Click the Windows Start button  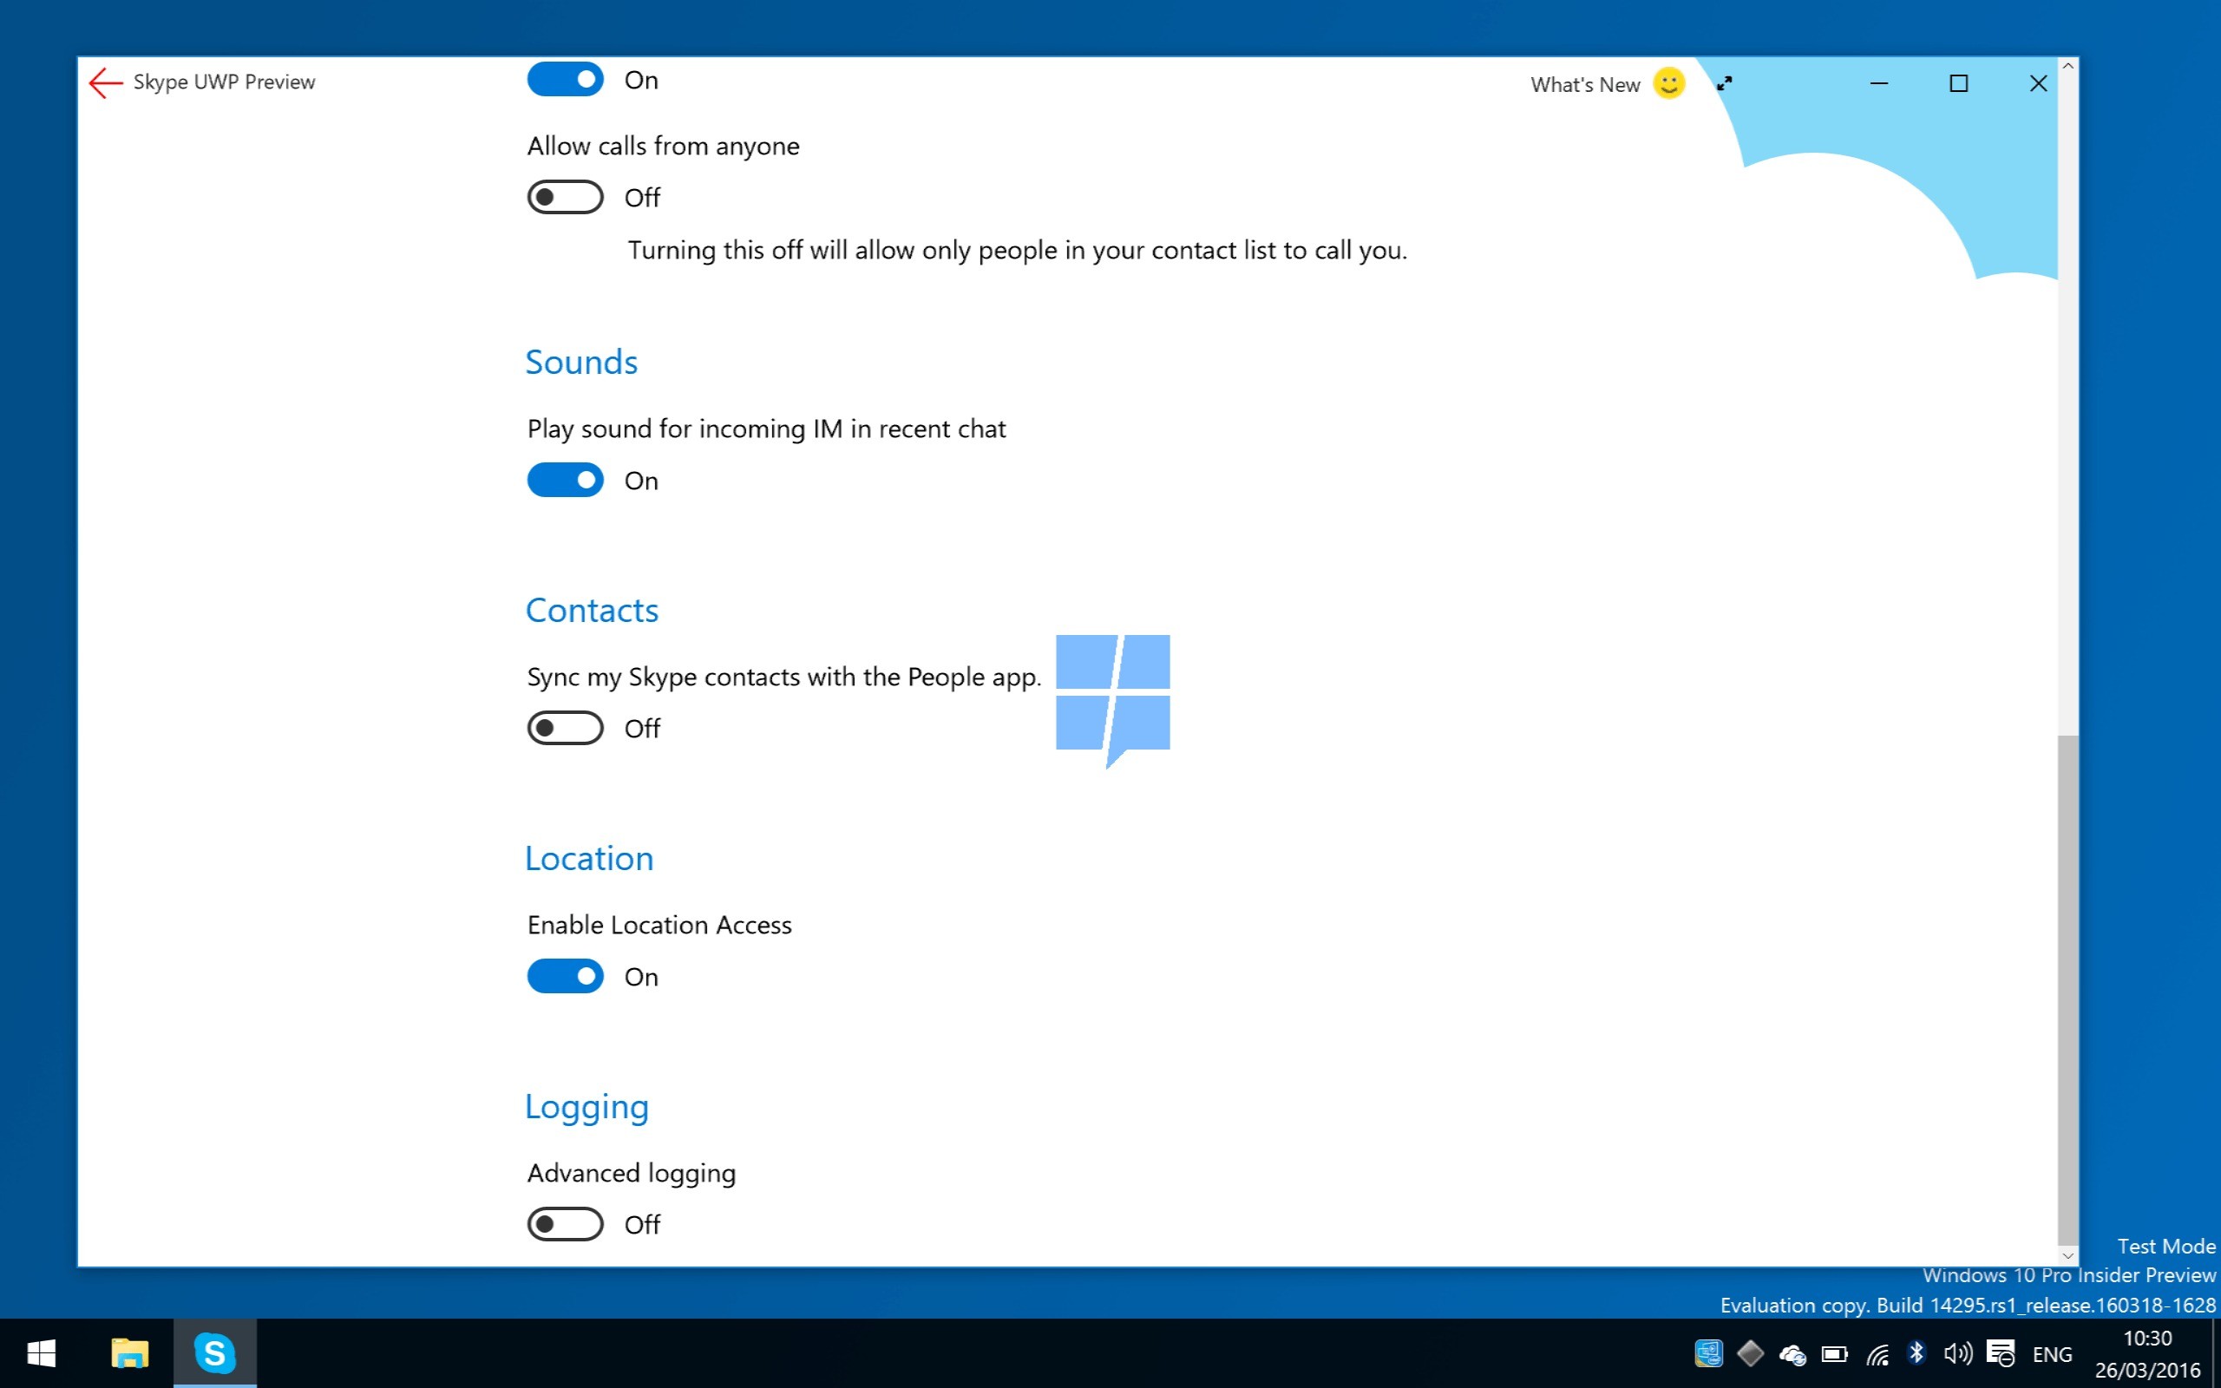click(x=42, y=1353)
